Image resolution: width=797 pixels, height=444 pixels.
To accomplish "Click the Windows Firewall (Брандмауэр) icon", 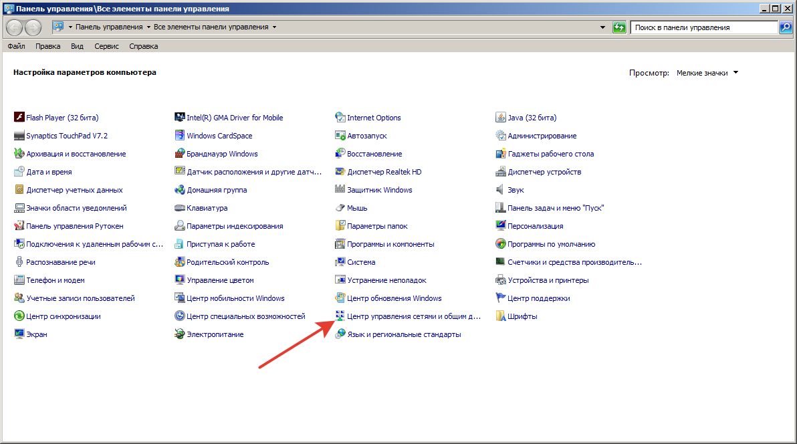I will pyautogui.click(x=179, y=154).
